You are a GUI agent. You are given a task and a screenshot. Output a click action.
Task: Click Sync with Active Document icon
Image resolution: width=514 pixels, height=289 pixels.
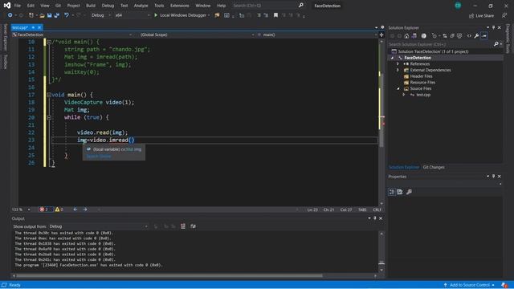[445, 35]
